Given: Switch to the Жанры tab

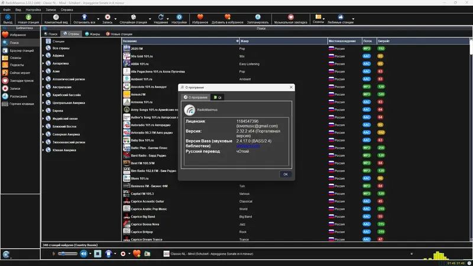Looking at the screenshot, I should pos(92,34).
